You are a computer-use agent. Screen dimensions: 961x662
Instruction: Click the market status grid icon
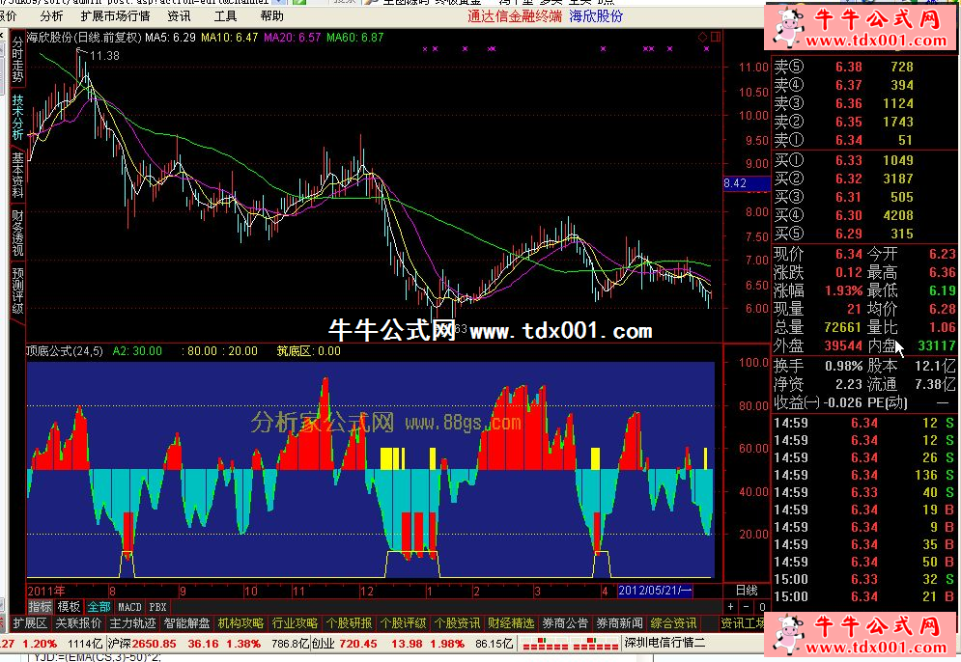[x=524, y=643]
